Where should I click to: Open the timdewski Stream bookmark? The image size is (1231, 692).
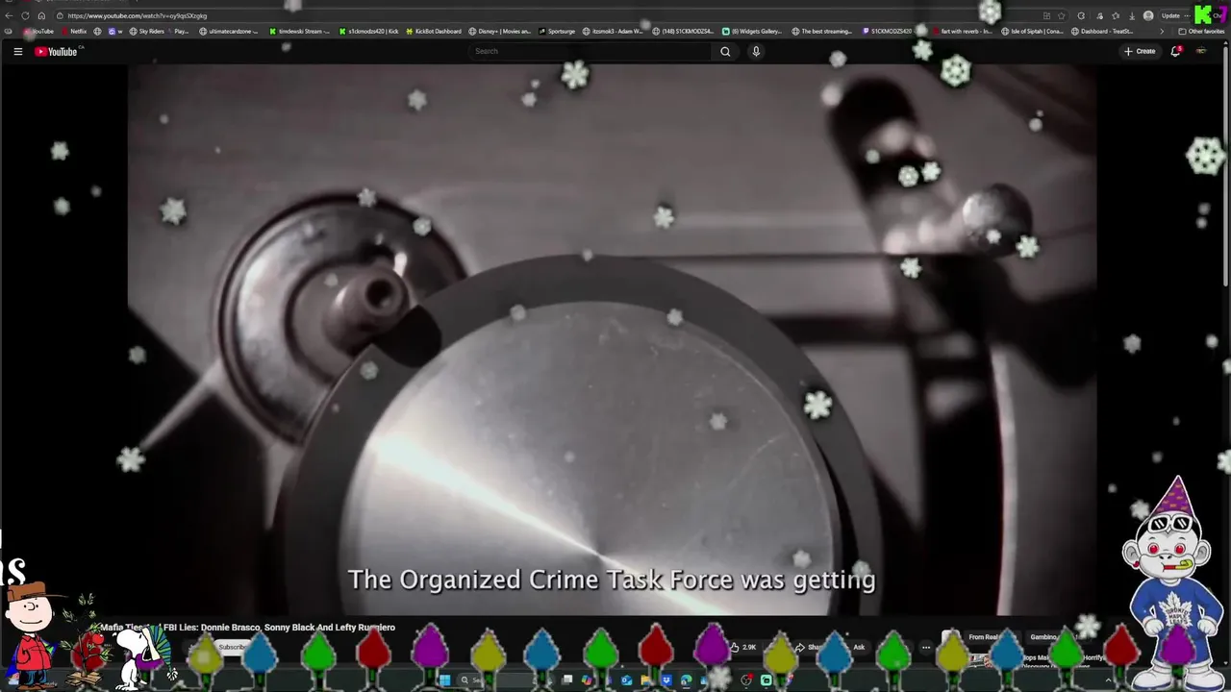tap(299, 32)
